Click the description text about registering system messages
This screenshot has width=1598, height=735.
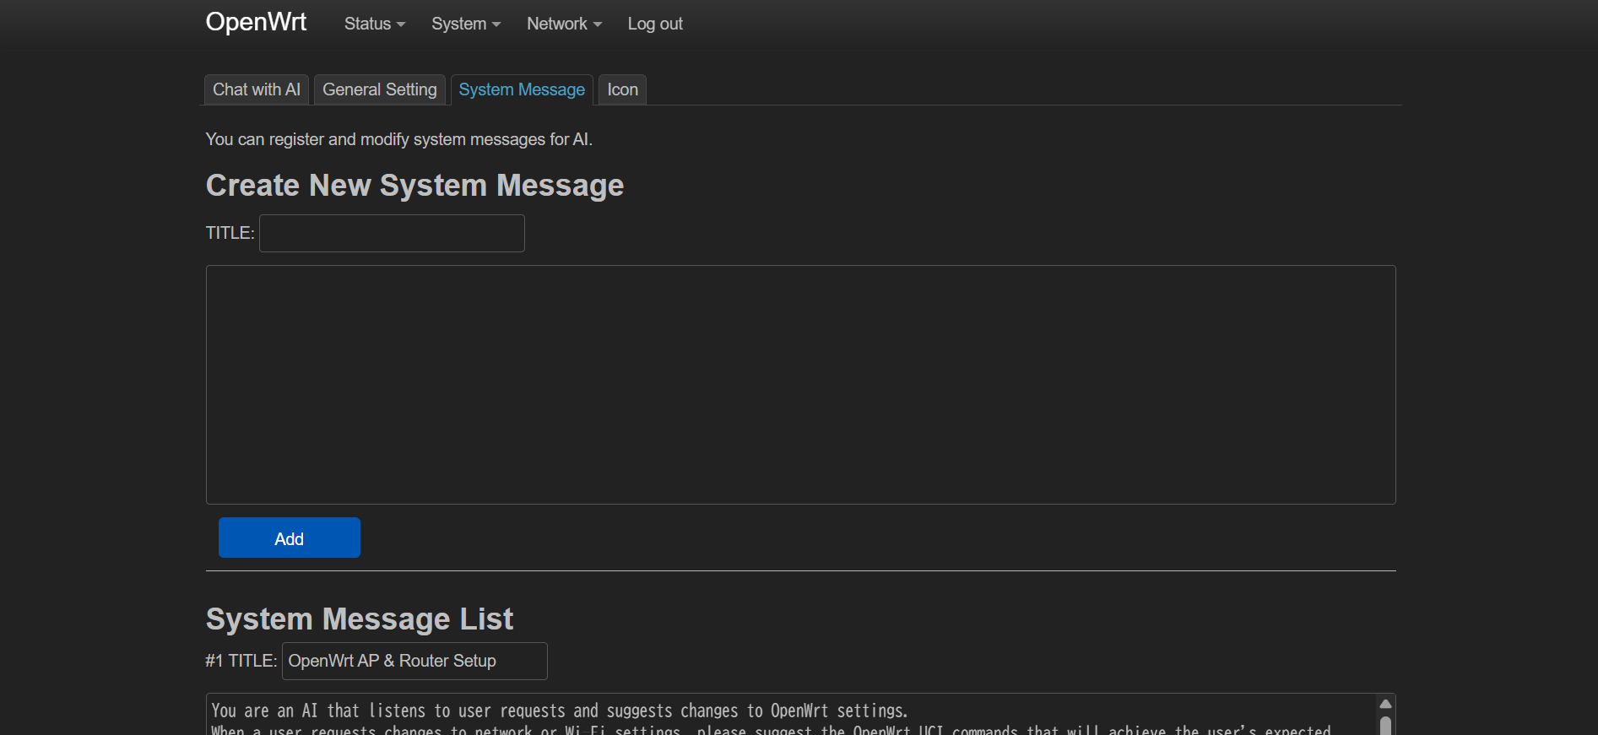[399, 139]
